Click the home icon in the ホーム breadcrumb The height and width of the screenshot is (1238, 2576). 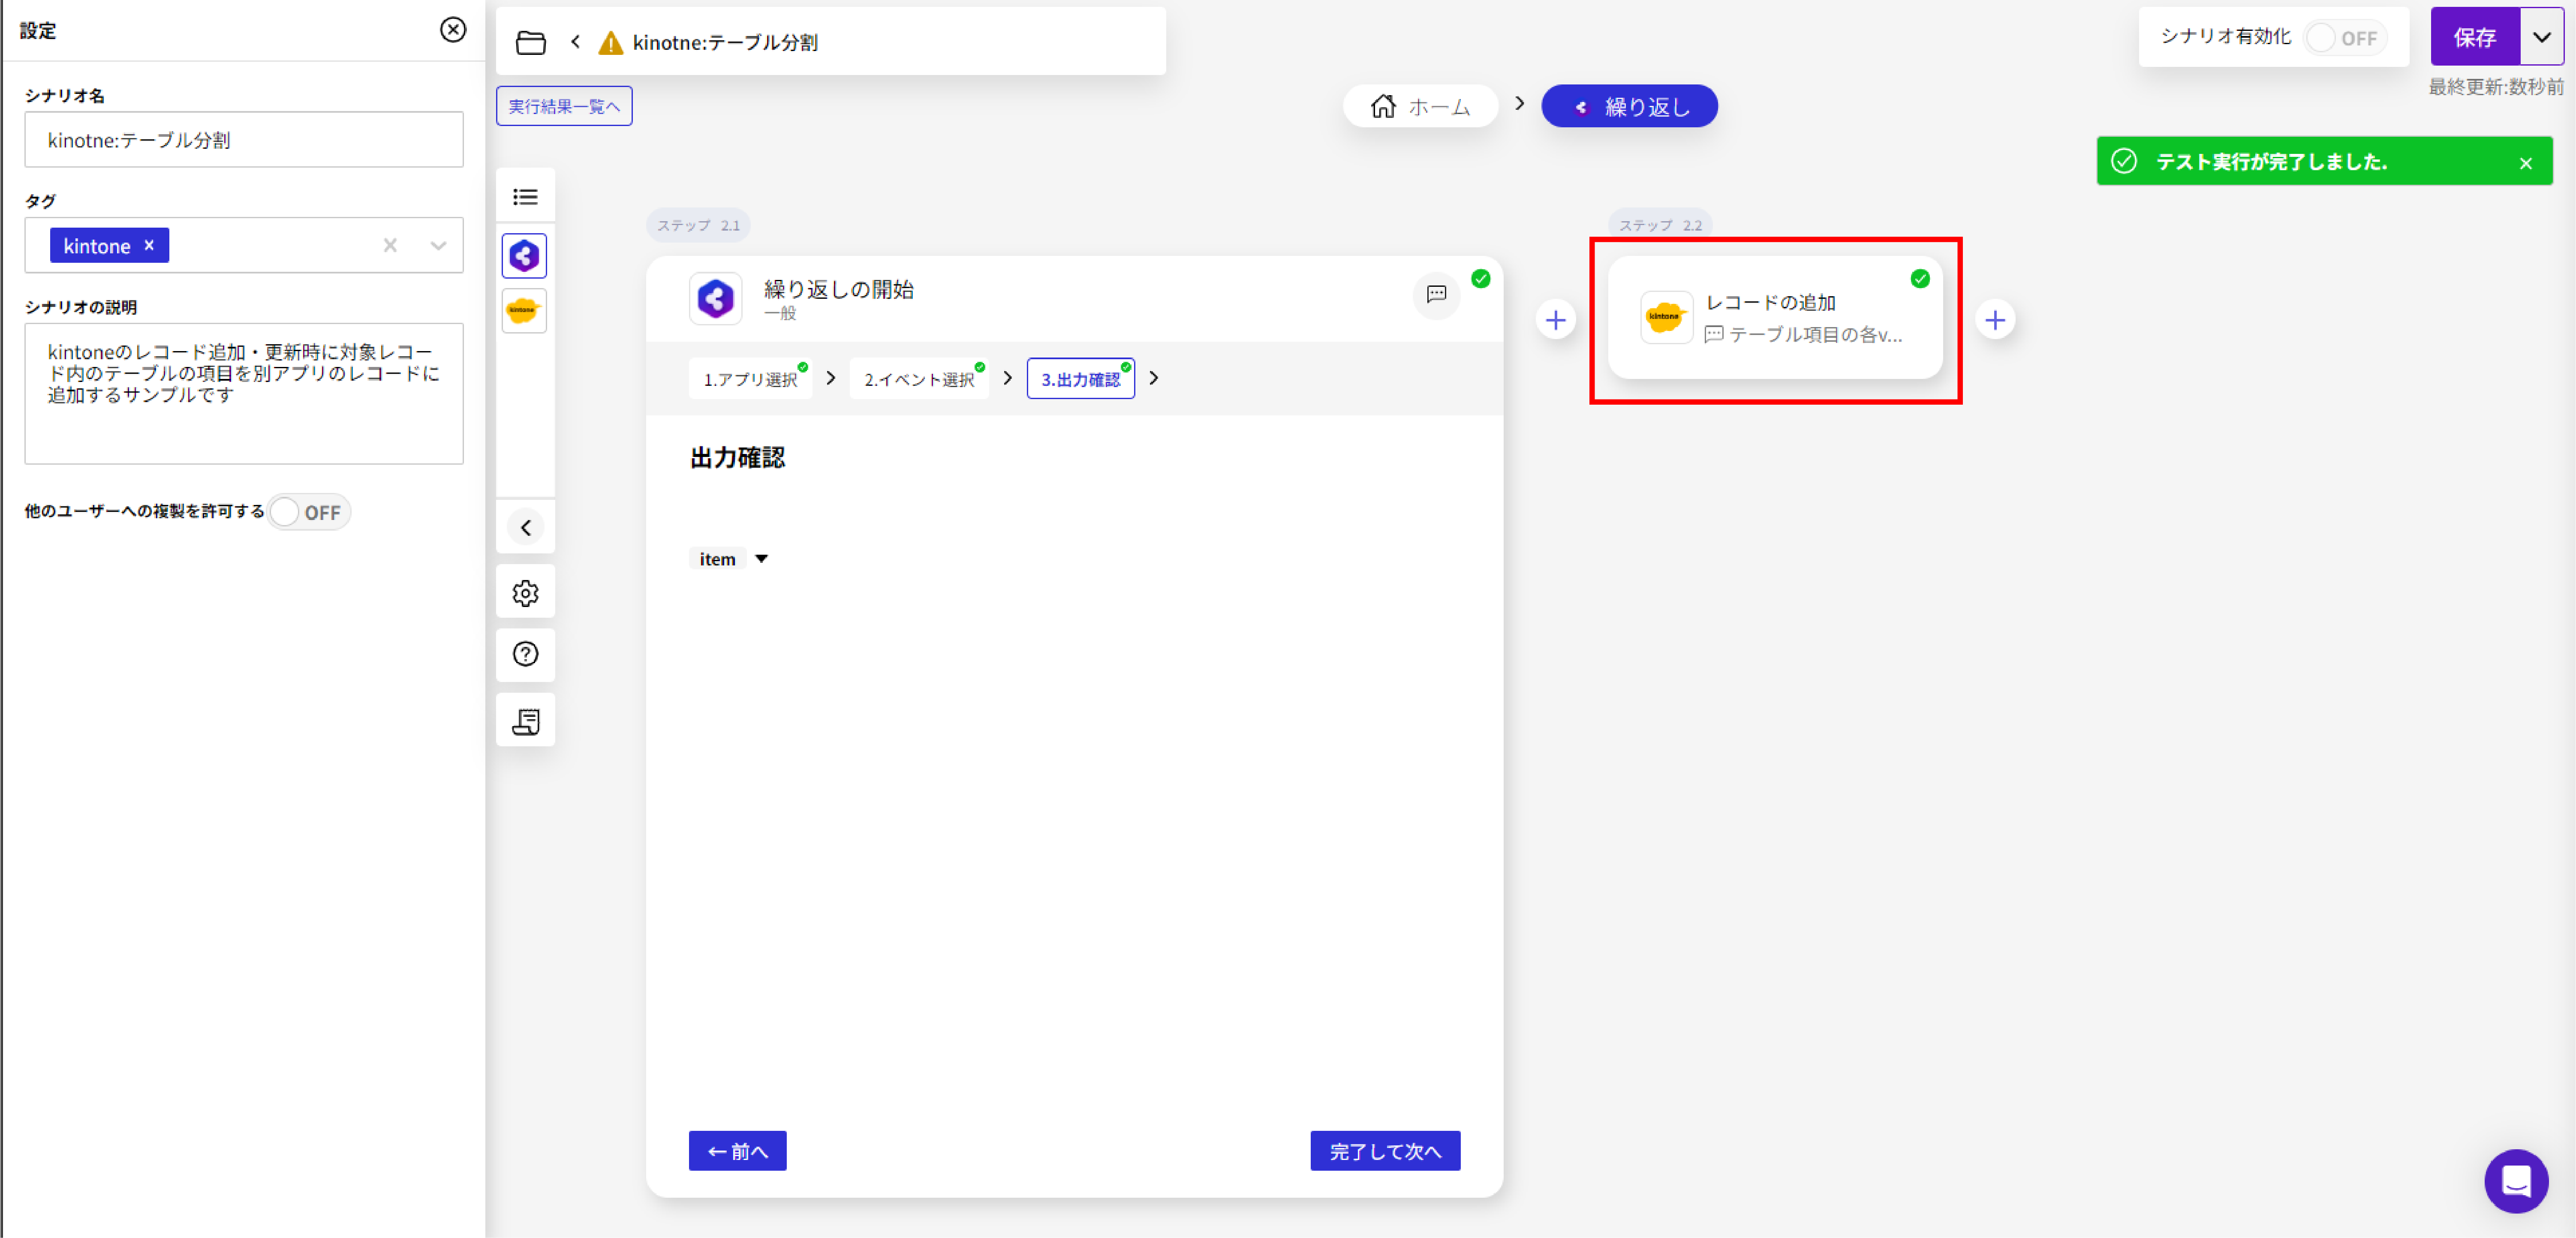pos(1383,106)
